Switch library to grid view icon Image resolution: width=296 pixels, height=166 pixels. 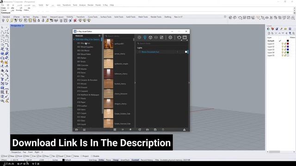(x=115, y=130)
